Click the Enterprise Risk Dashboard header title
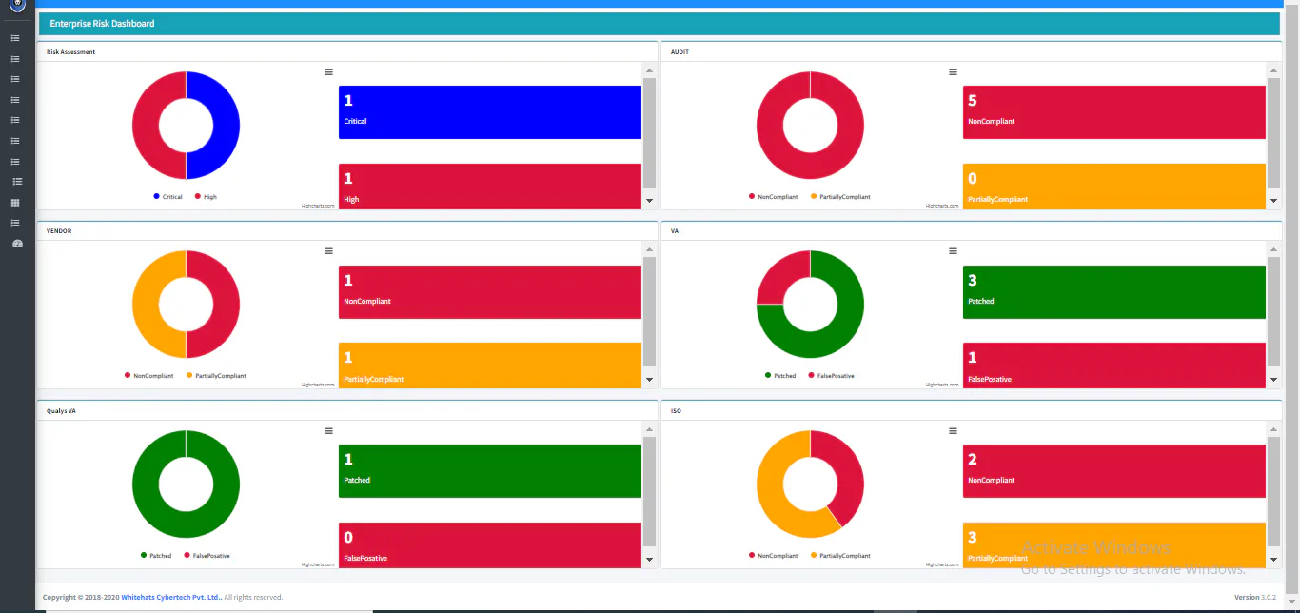This screenshot has height=613, width=1300. click(x=102, y=23)
